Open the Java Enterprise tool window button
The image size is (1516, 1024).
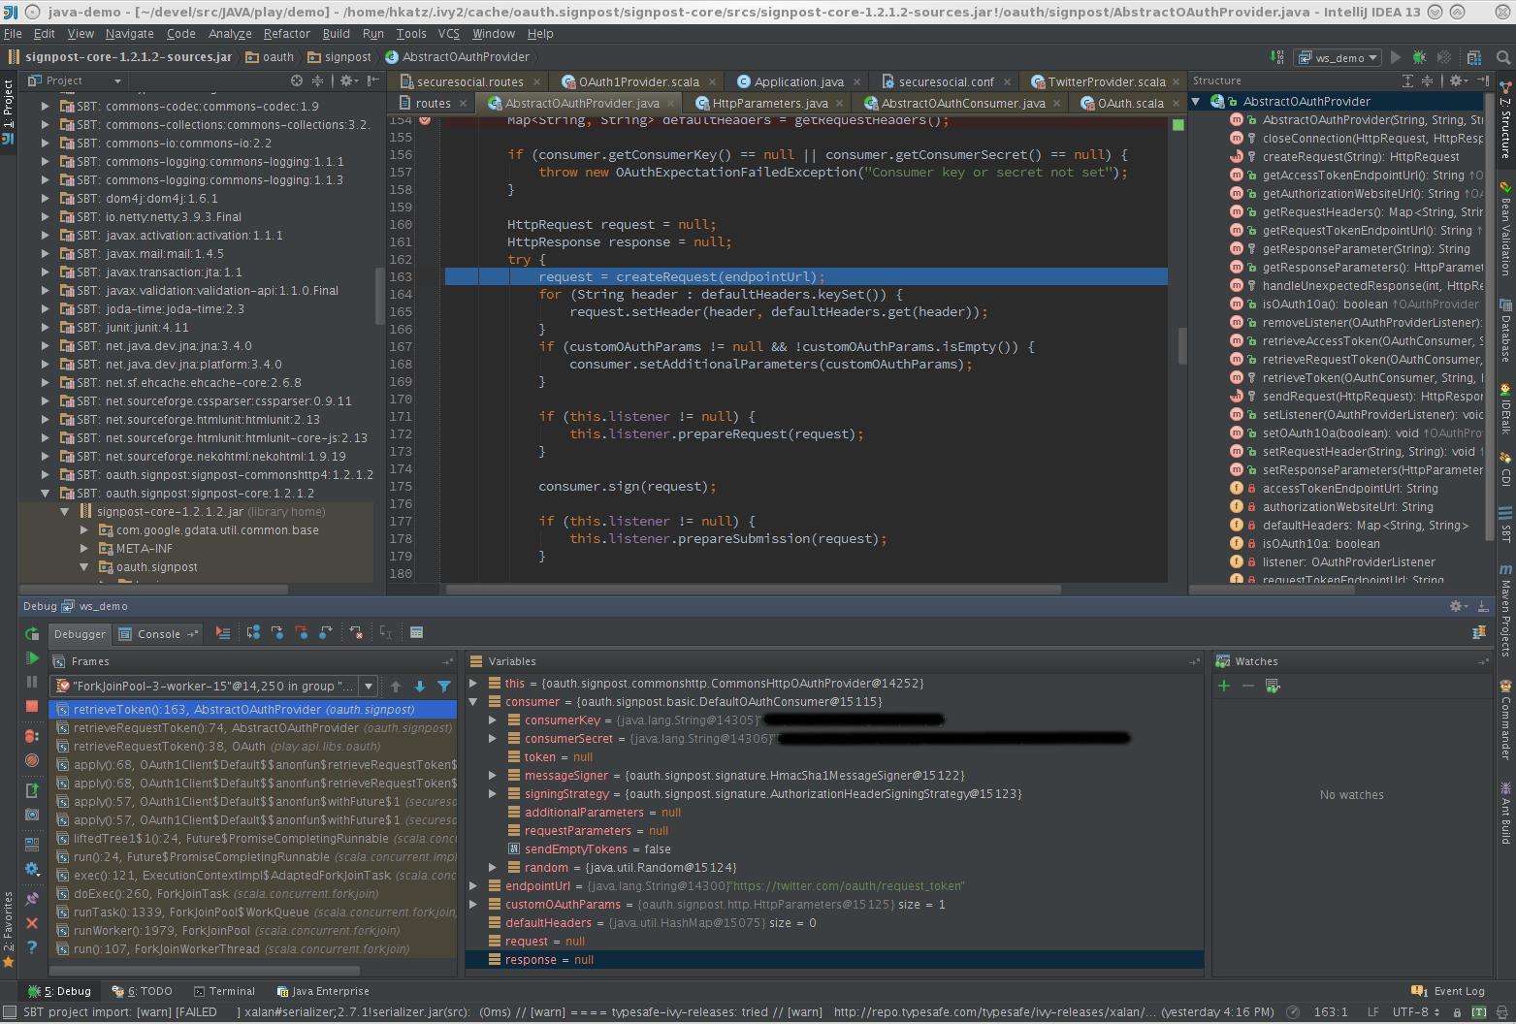click(x=323, y=991)
